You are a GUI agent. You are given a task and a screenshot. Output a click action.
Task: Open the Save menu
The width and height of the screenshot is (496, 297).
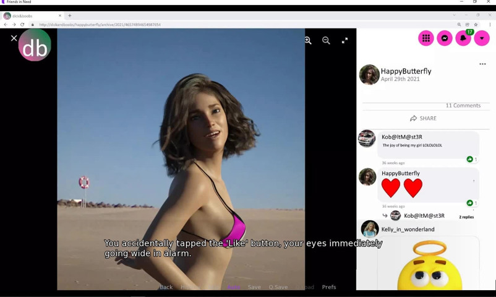pos(254,287)
